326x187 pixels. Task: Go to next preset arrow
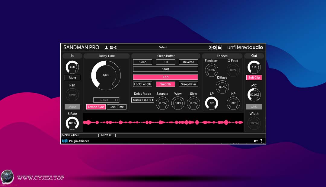tap(210, 47)
